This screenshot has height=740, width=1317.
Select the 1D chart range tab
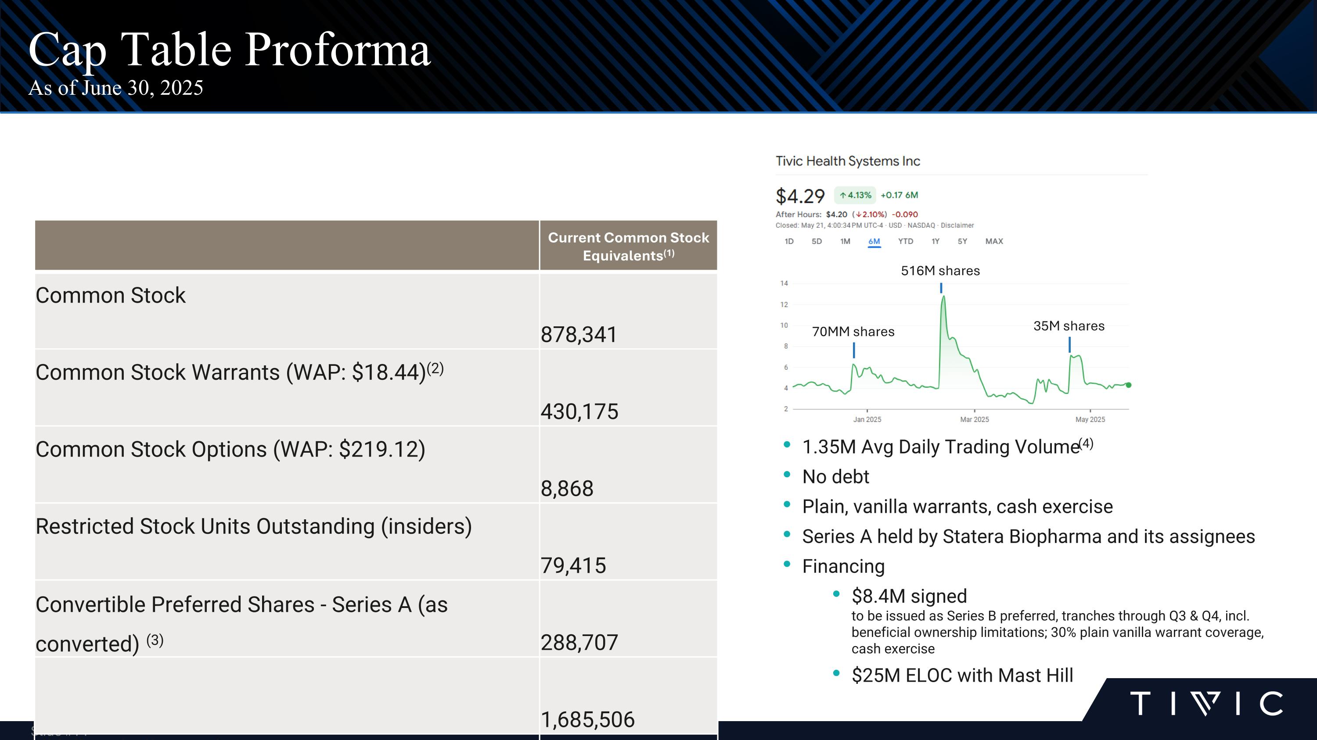(x=789, y=241)
